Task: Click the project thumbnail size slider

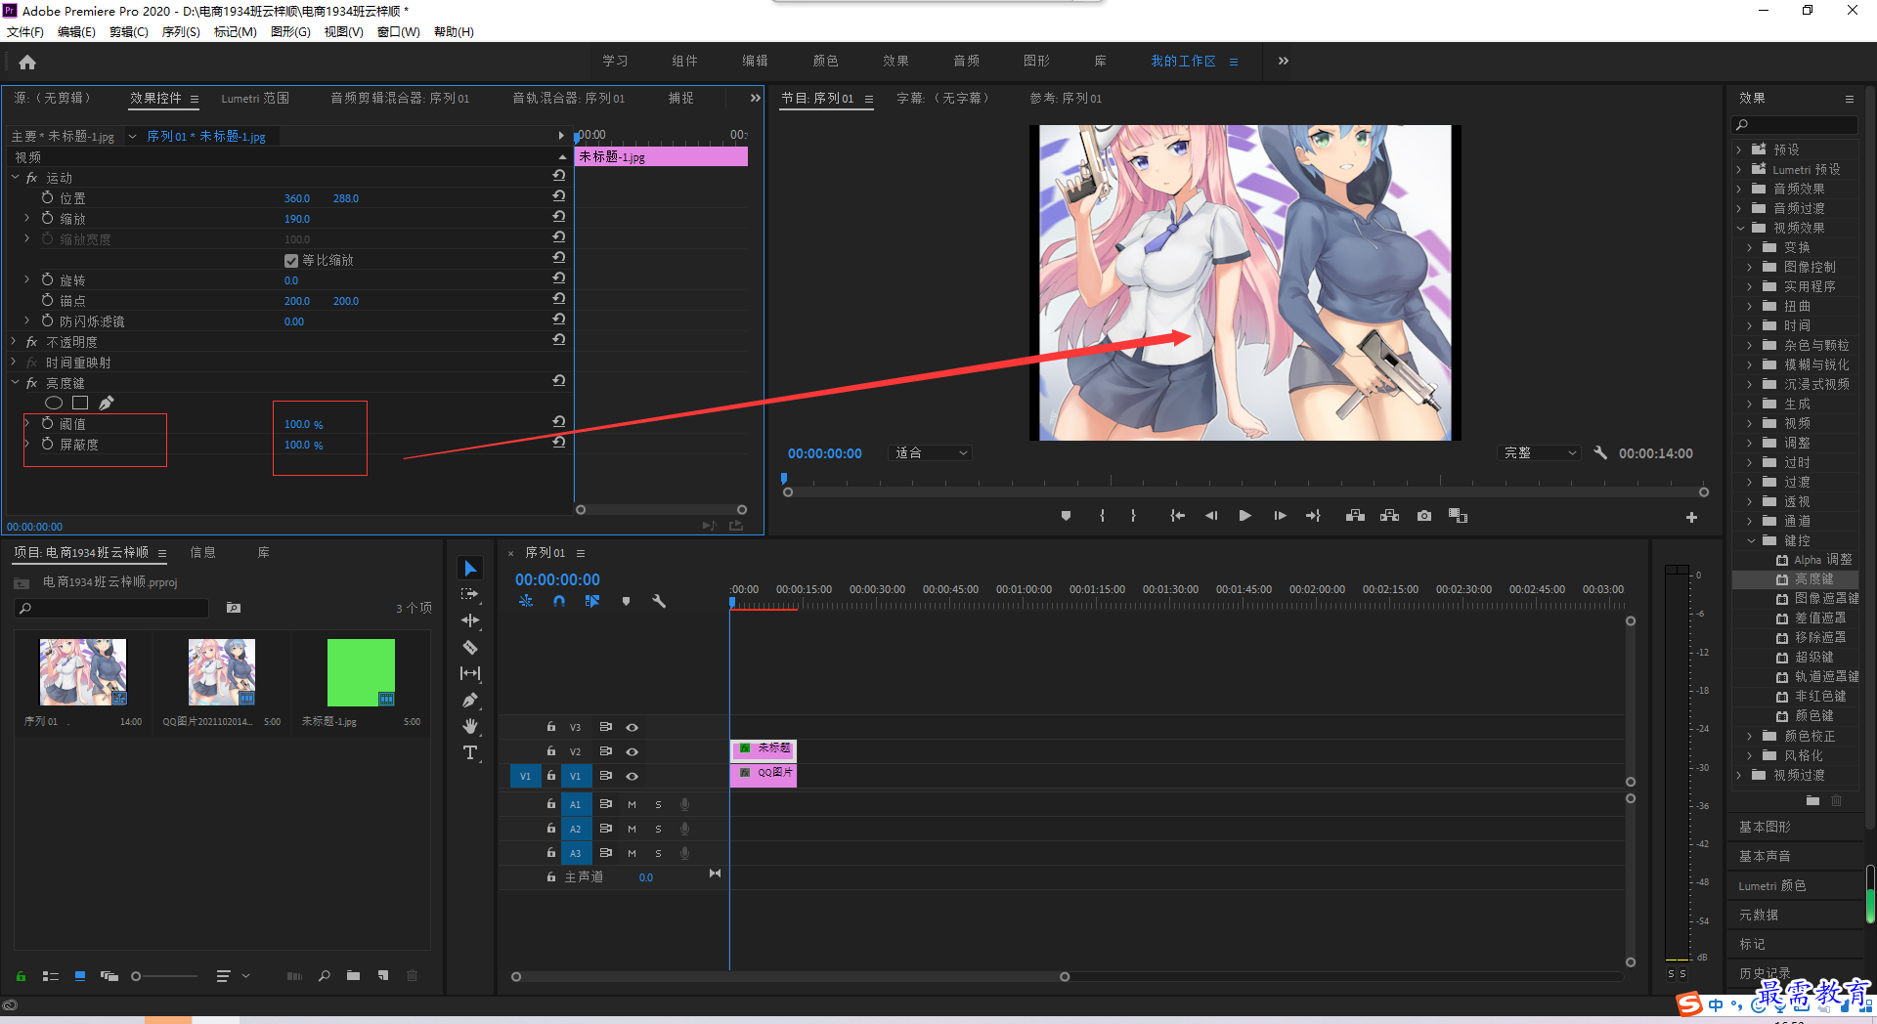Action: pyautogui.click(x=164, y=976)
